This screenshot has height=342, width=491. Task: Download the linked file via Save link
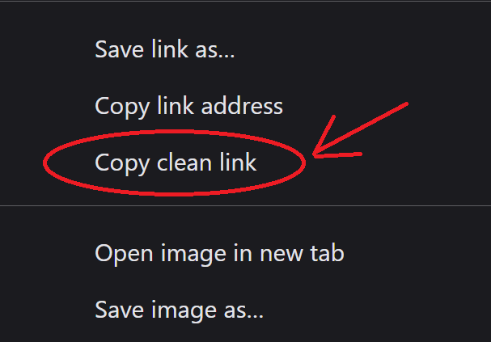click(x=246, y=49)
